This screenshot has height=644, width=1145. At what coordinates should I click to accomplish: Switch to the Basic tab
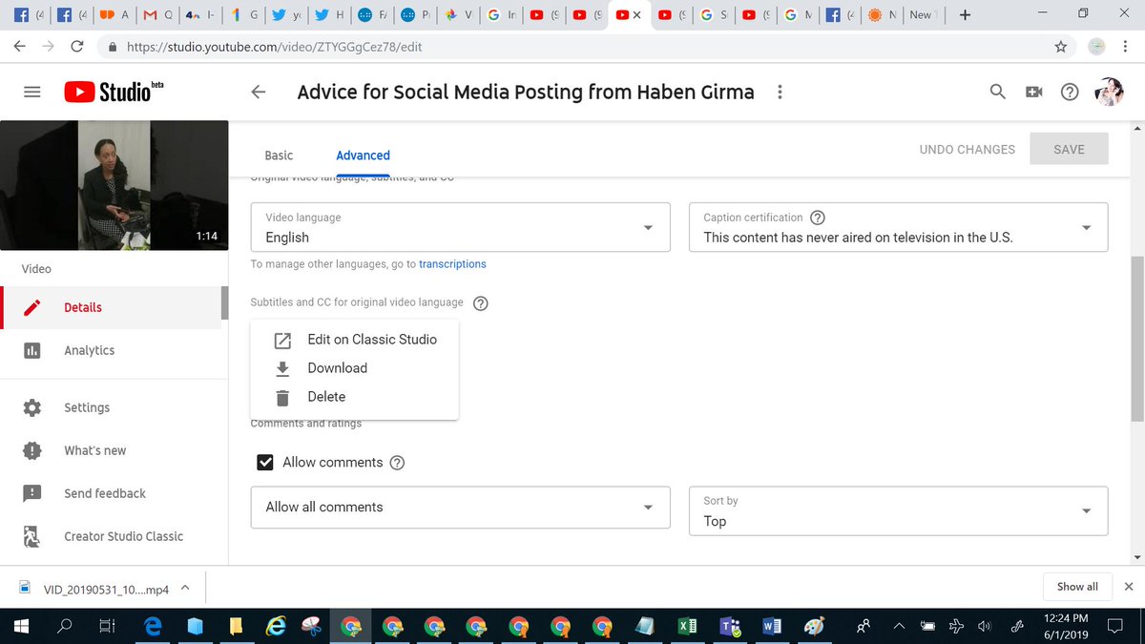pyautogui.click(x=279, y=155)
